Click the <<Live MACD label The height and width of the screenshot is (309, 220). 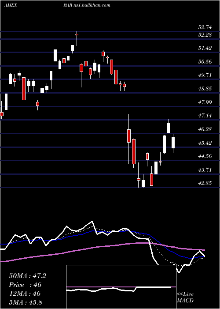[185, 298]
